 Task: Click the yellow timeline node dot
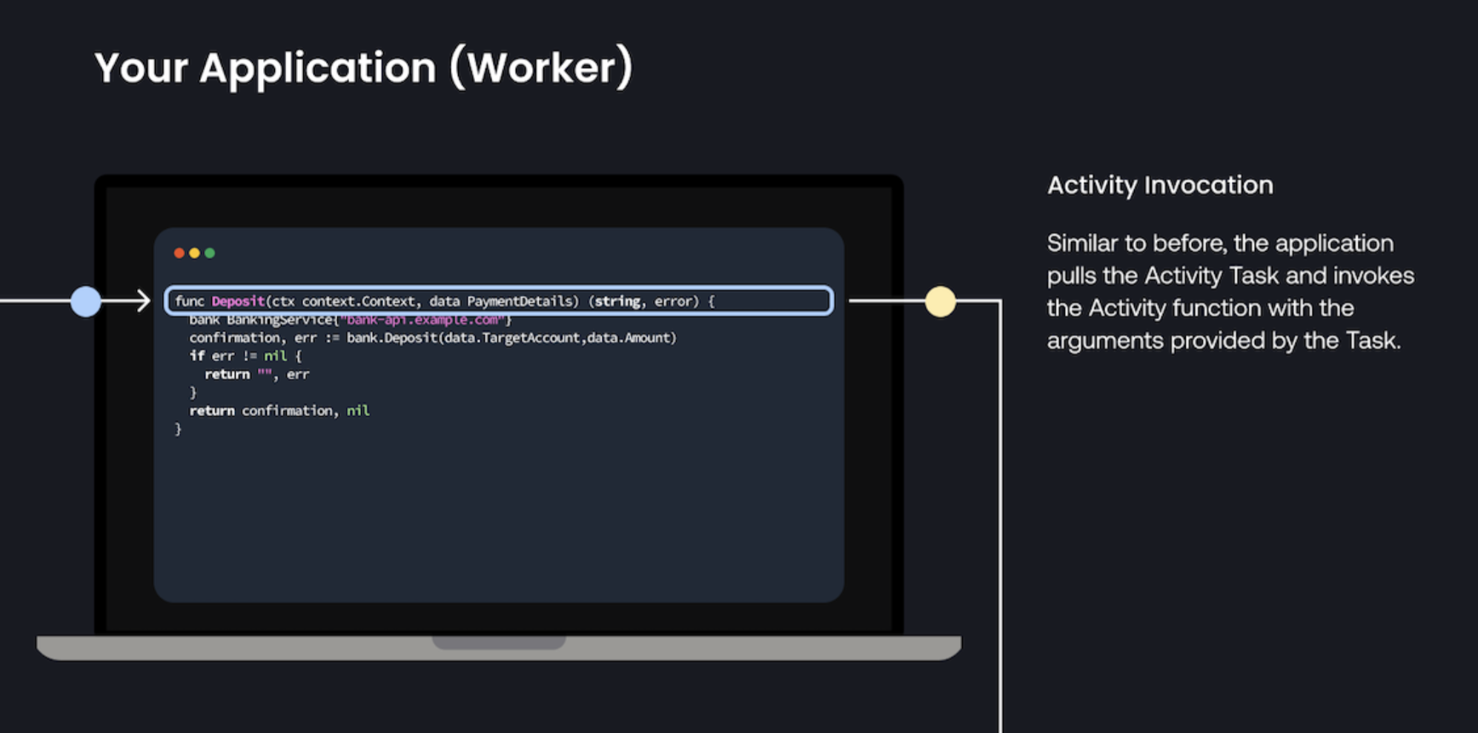coord(941,301)
